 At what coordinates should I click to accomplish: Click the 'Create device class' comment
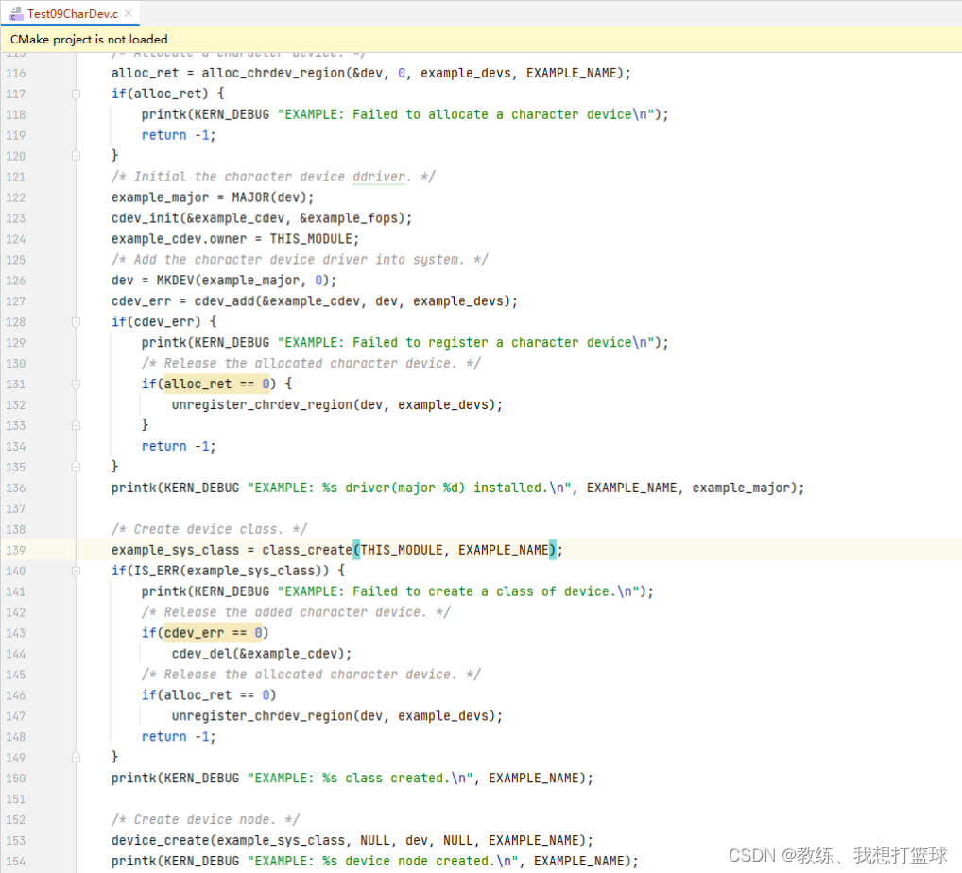click(x=209, y=529)
